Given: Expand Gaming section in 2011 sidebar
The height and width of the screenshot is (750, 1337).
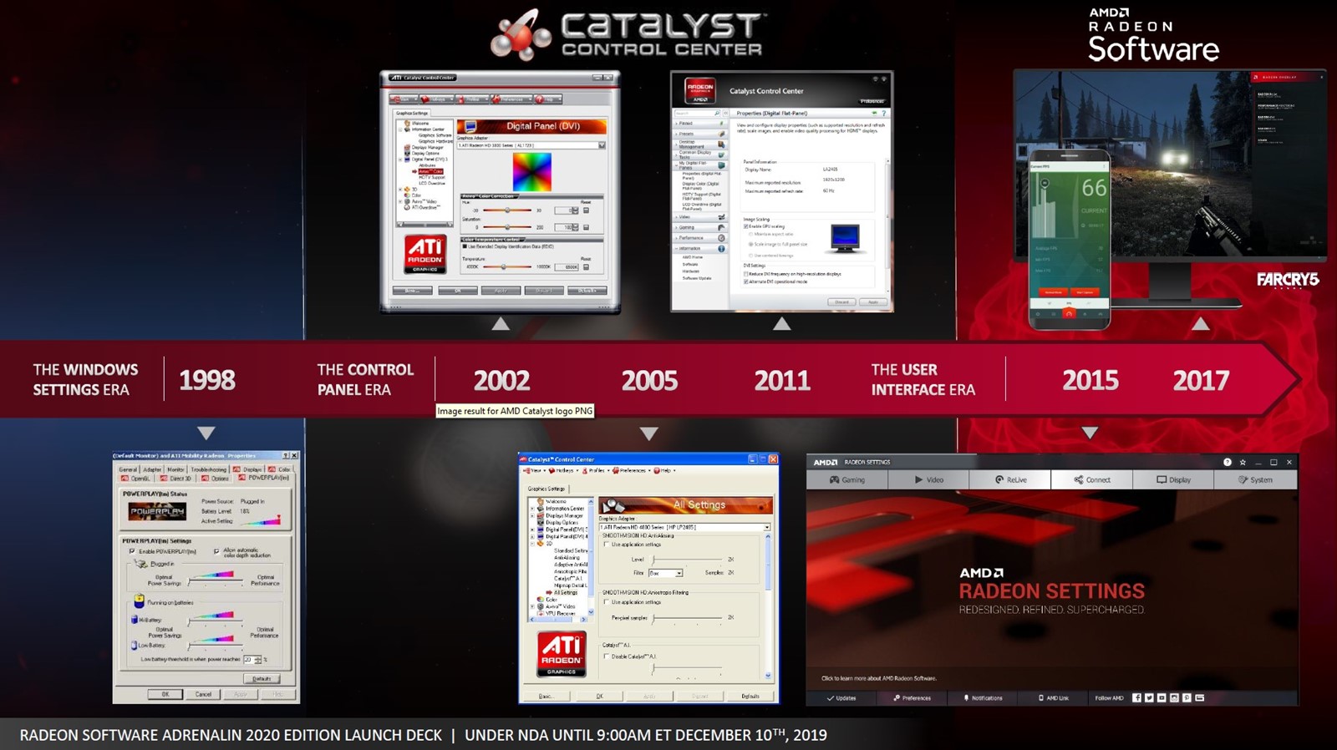Looking at the screenshot, I should 699,227.
